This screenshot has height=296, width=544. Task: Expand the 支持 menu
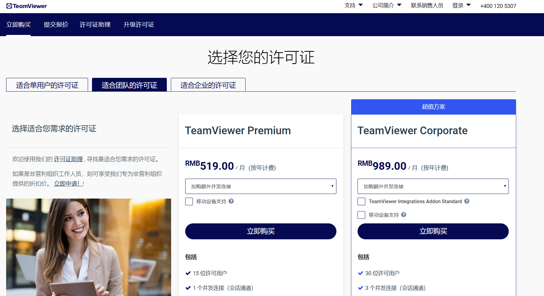[354, 6]
